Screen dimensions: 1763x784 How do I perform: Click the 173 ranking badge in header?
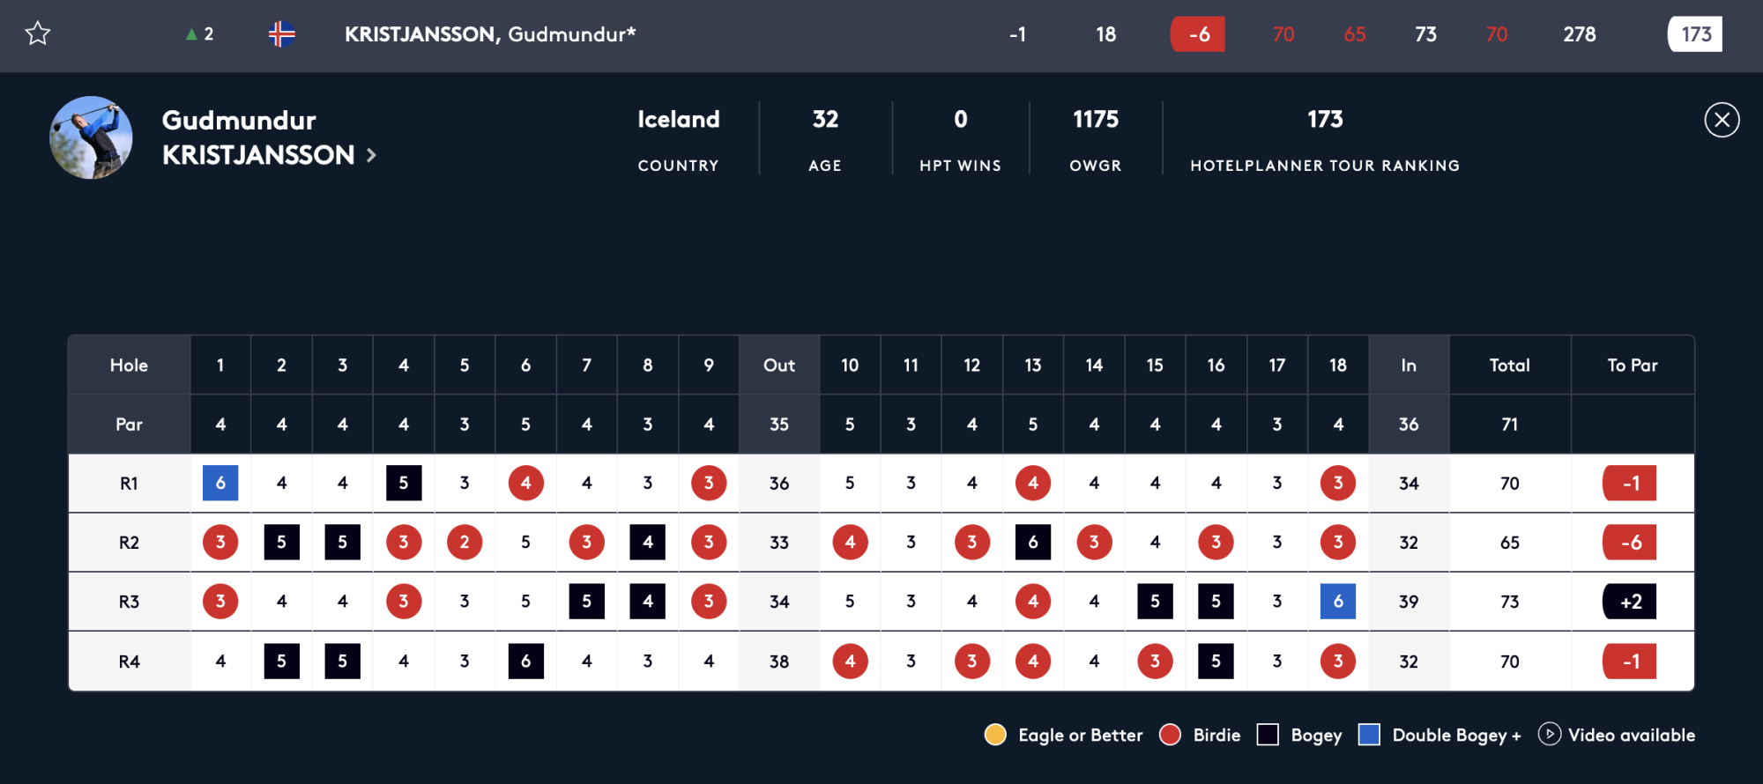pyautogui.click(x=1695, y=34)
